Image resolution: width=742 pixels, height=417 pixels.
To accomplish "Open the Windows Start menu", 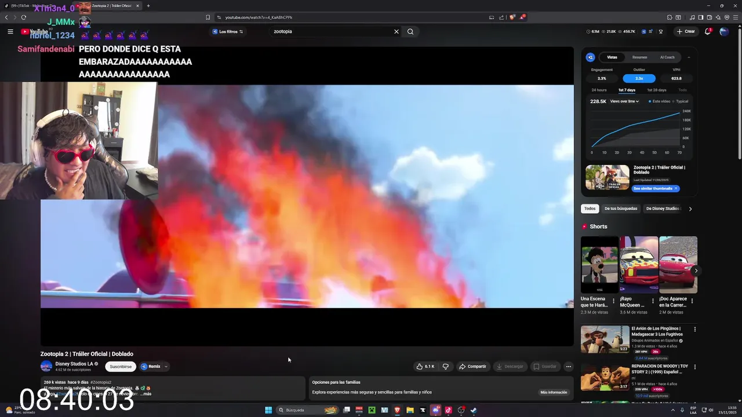I will click(268, 410).
